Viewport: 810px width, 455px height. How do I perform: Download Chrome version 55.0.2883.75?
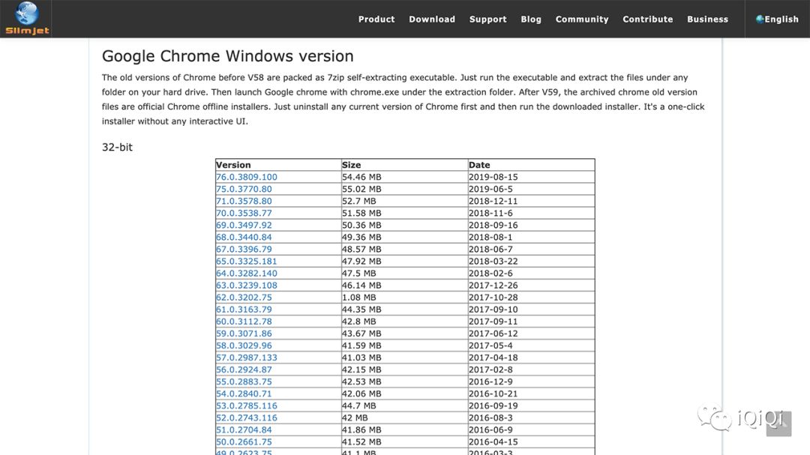(x=244, y=382)
